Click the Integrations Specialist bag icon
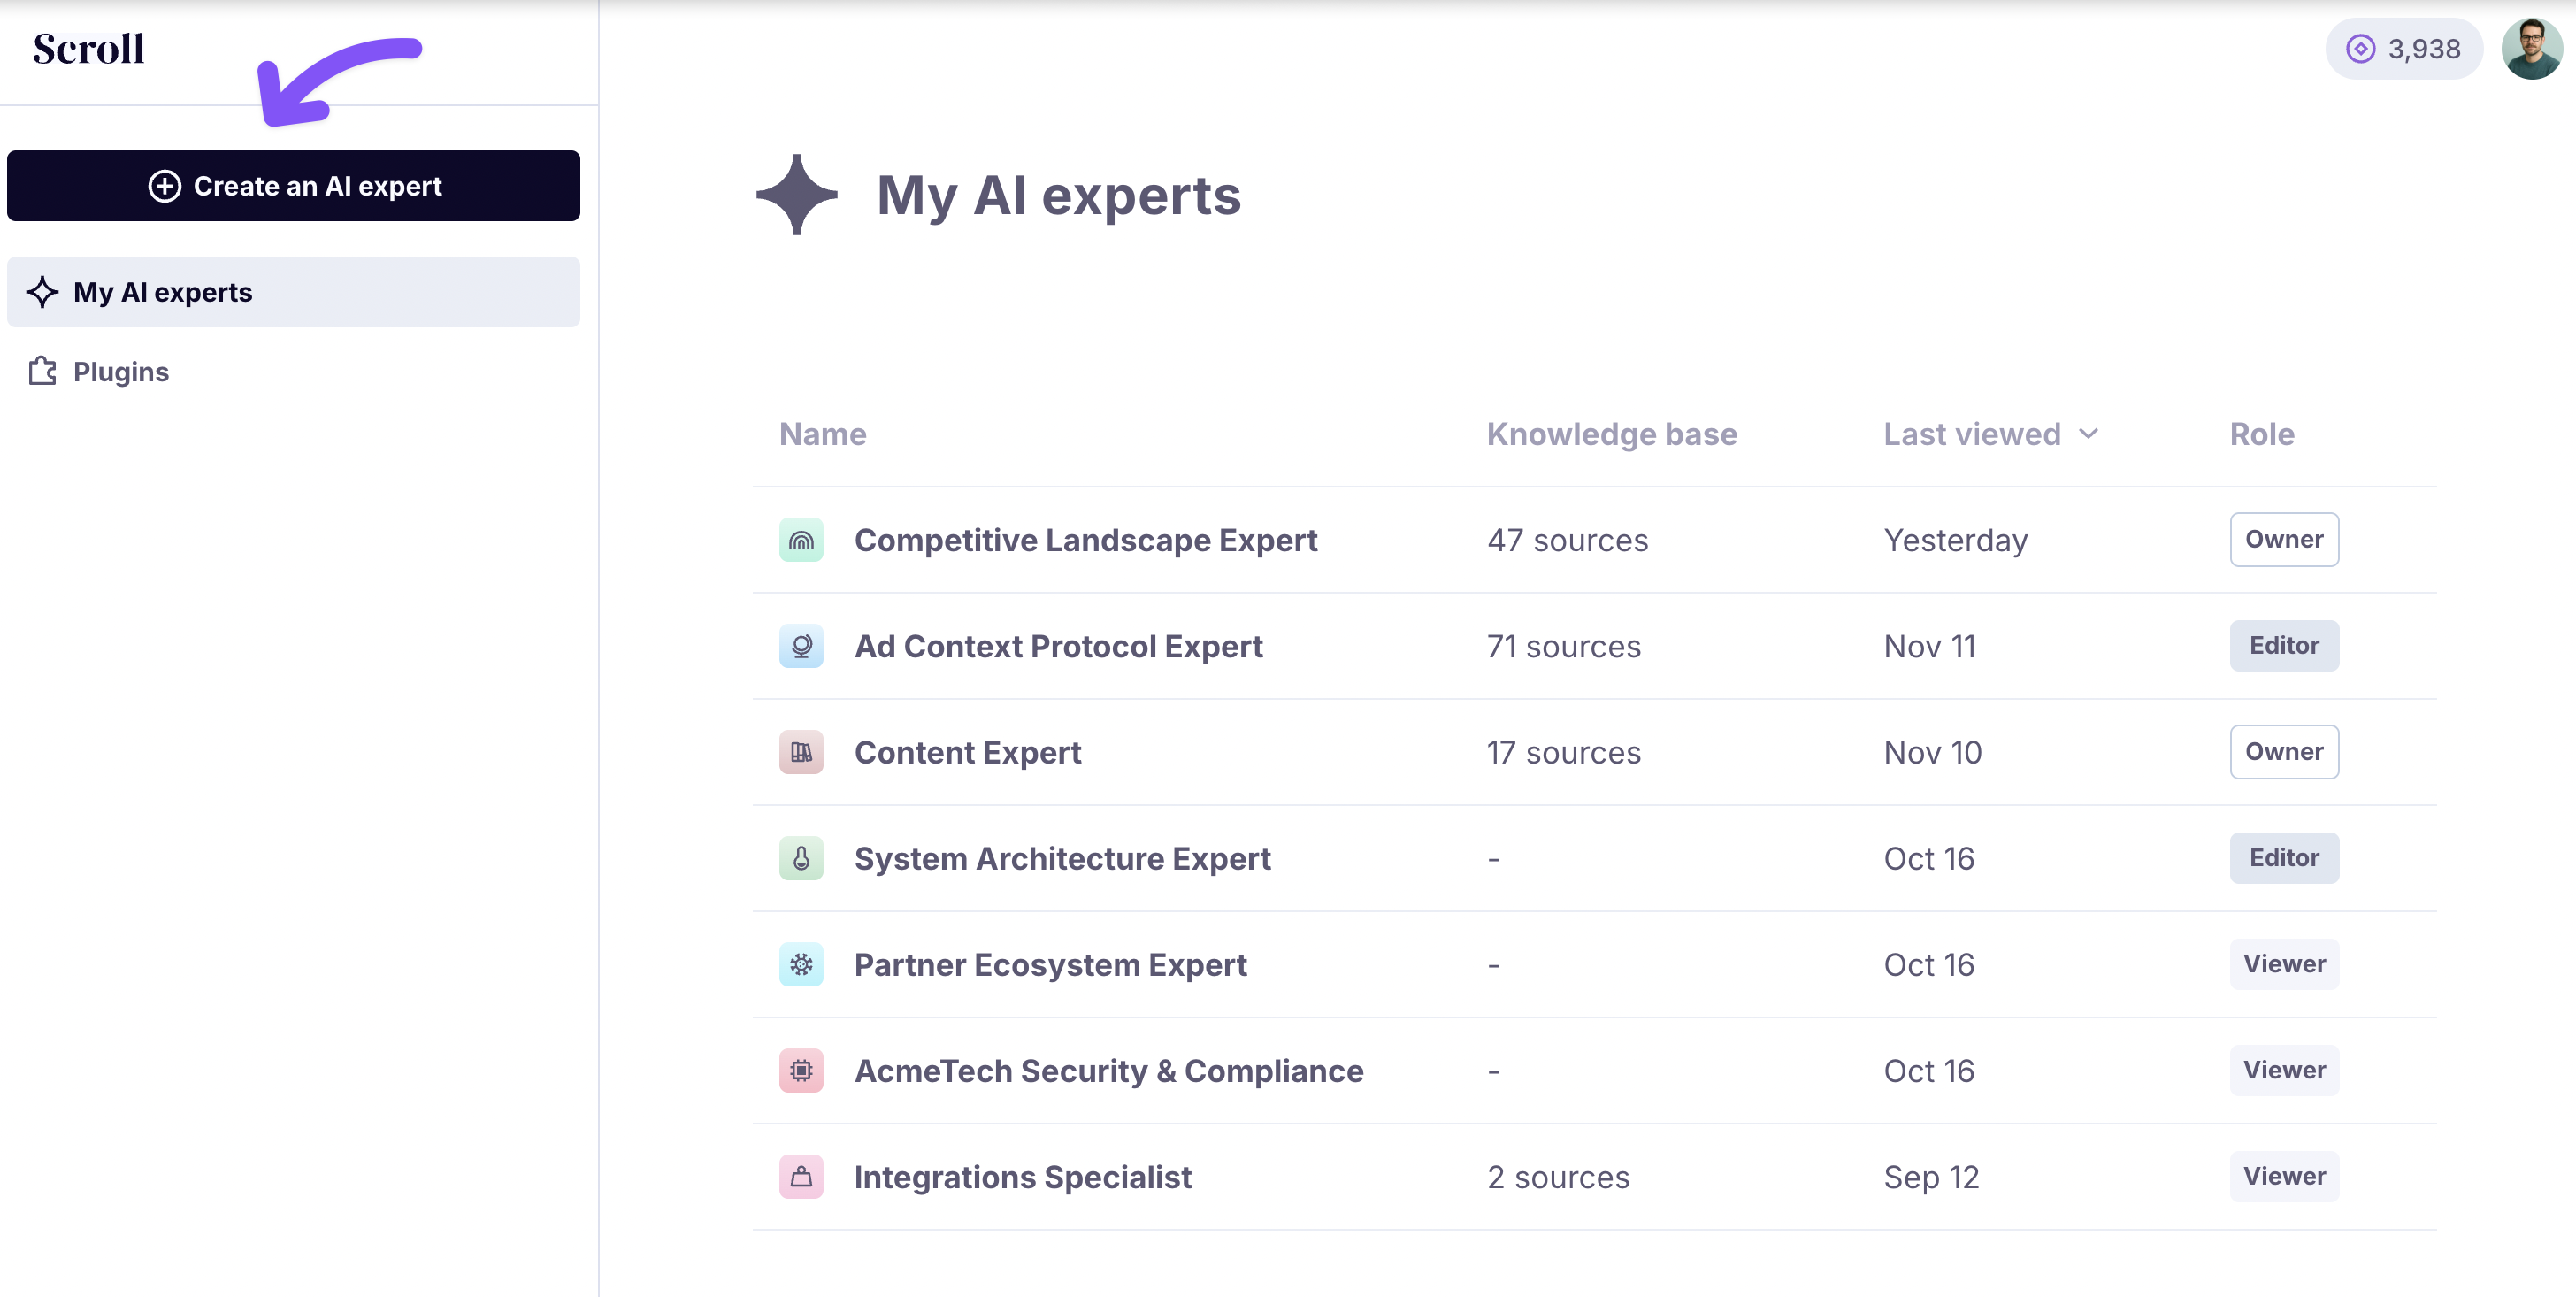Screen dimensions: 2576x1297 point(801,1176)
